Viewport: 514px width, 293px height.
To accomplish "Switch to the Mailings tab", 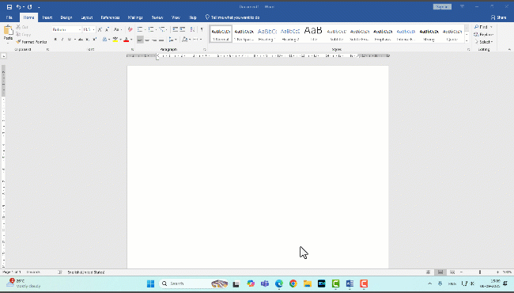I will pos(135,17).
